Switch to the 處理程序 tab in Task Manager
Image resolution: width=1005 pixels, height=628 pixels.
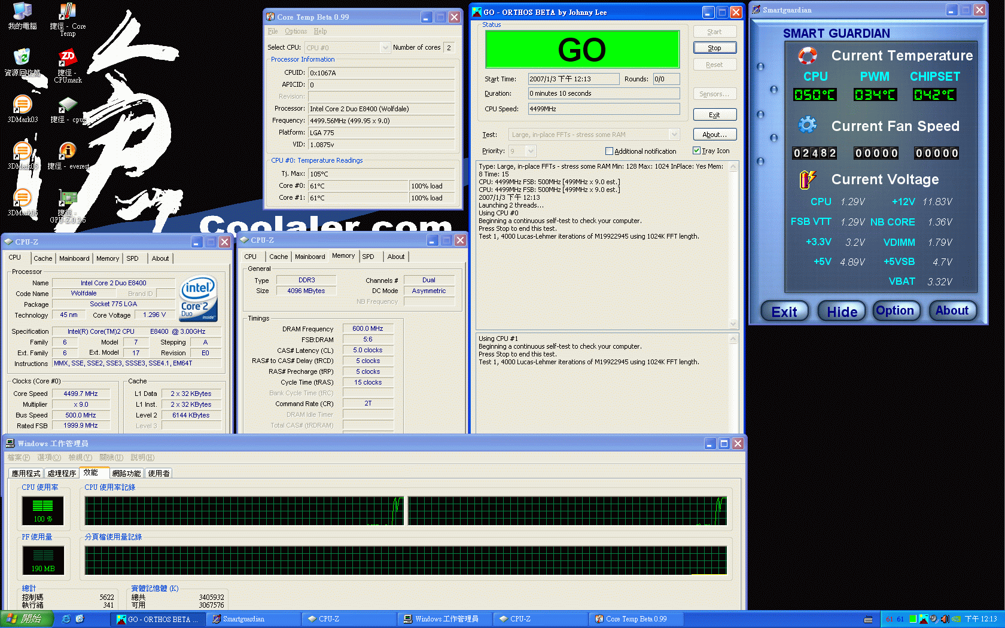pyautogui.click(x=62, y=473)
